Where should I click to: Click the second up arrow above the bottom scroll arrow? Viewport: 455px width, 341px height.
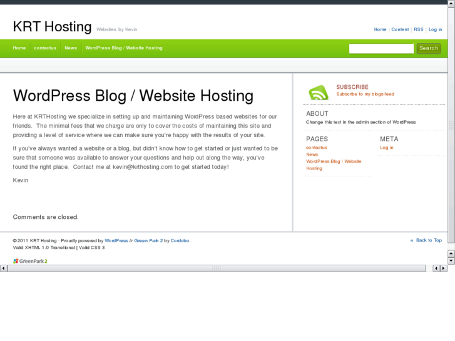point(451,253)
